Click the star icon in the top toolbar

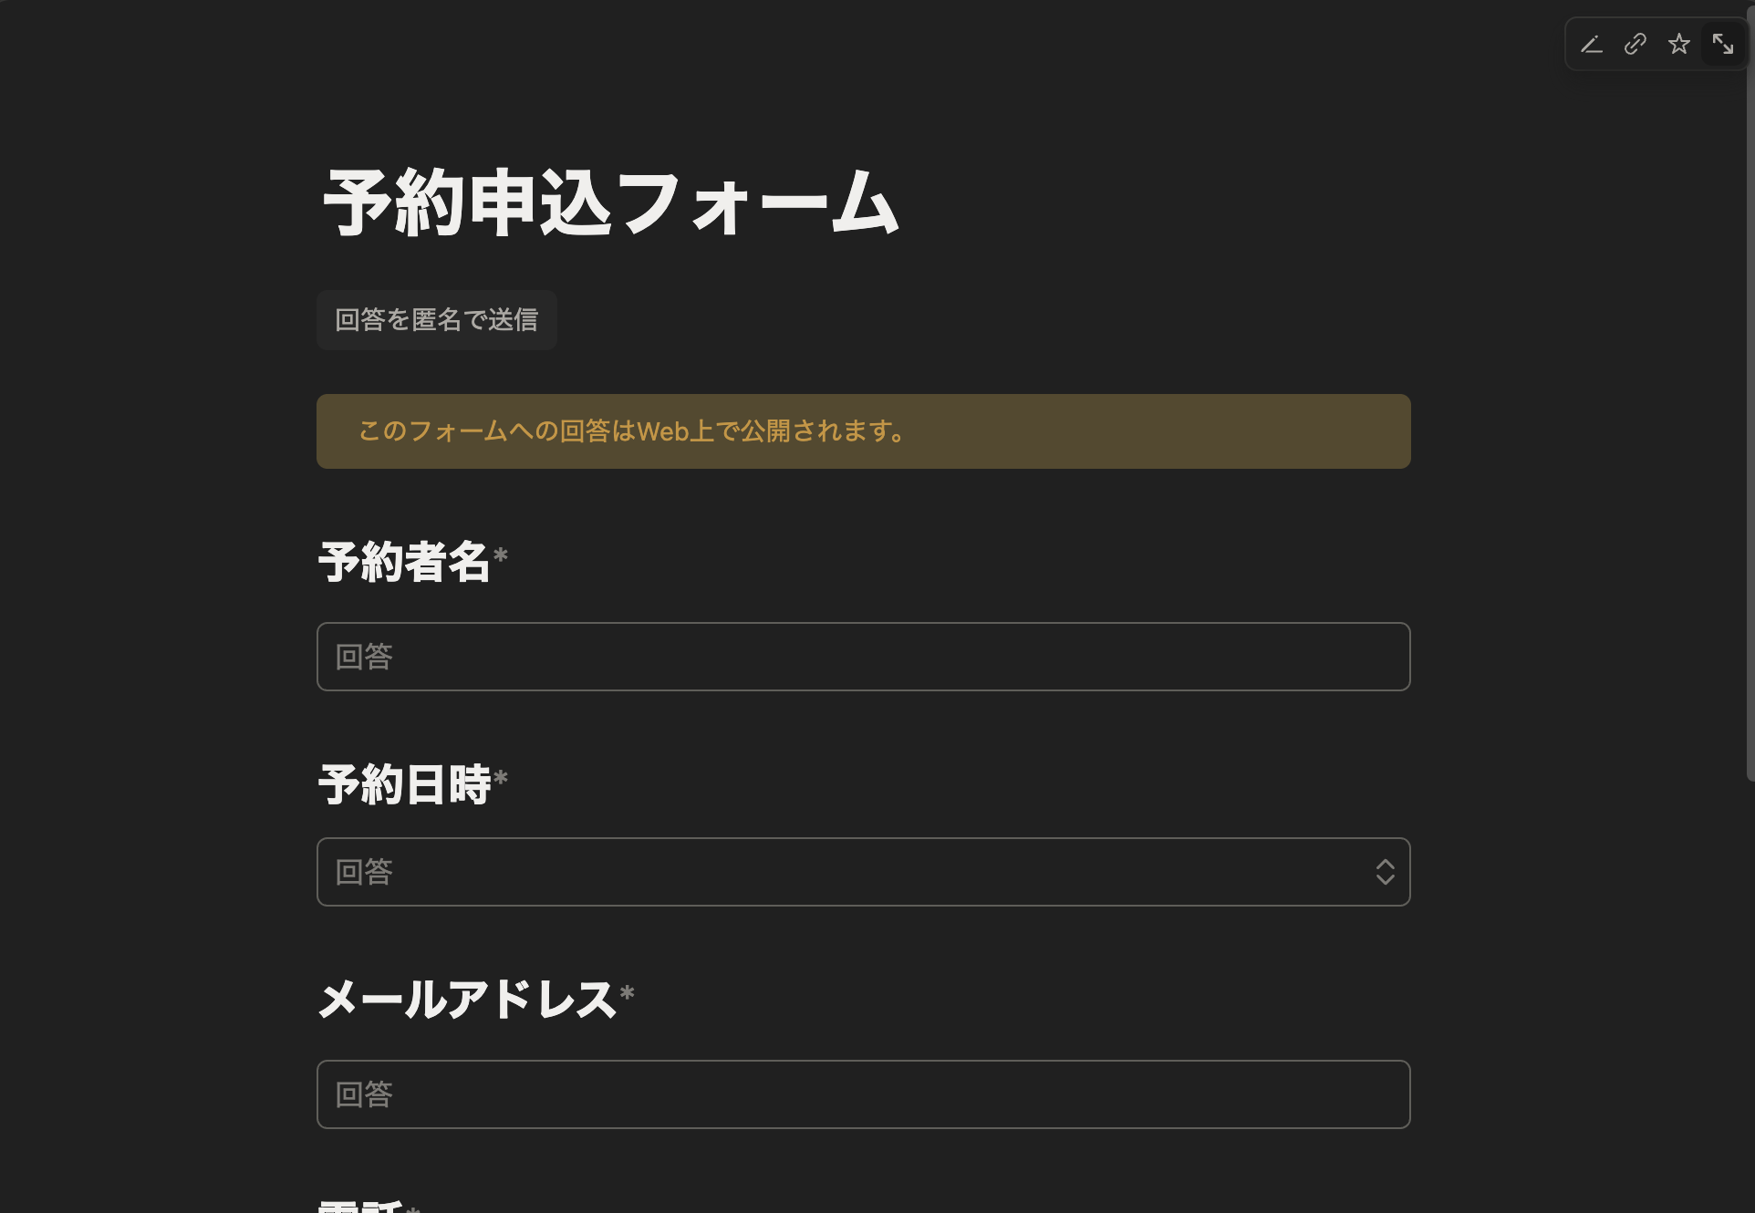(1679, 43)
